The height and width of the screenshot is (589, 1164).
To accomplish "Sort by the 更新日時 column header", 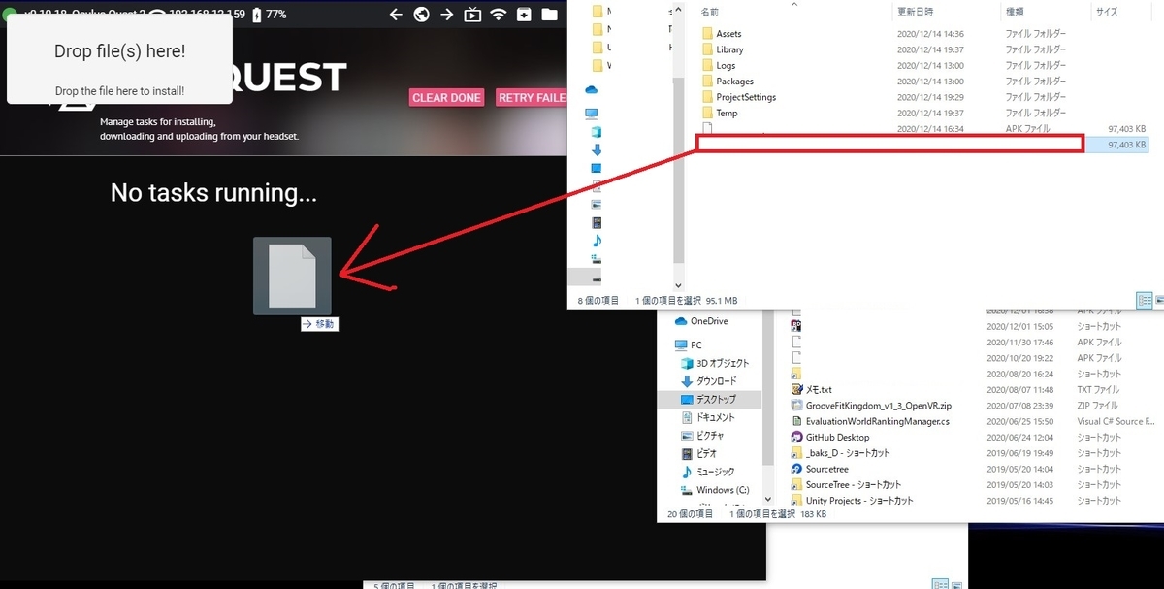I will coord(917,12).
